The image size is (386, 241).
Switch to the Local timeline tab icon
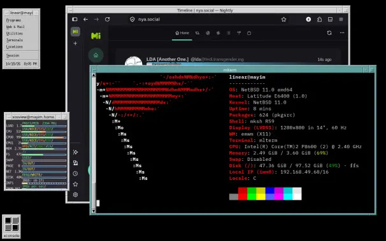pos(197,33)
